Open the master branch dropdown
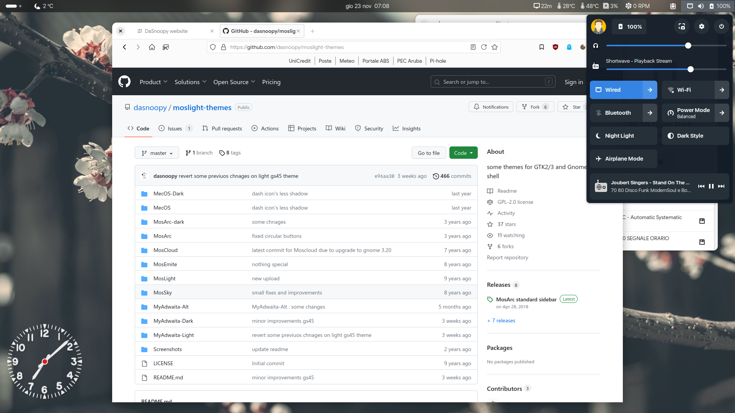735x413 pixels. tap(157, 153)
